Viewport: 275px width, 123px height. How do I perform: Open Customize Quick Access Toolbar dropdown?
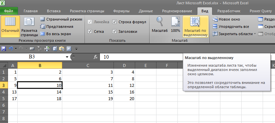76,49
